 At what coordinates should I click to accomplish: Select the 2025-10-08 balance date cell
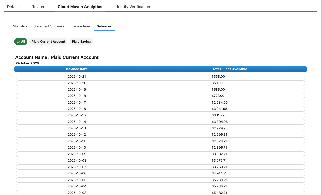click(x=77, y=161)
